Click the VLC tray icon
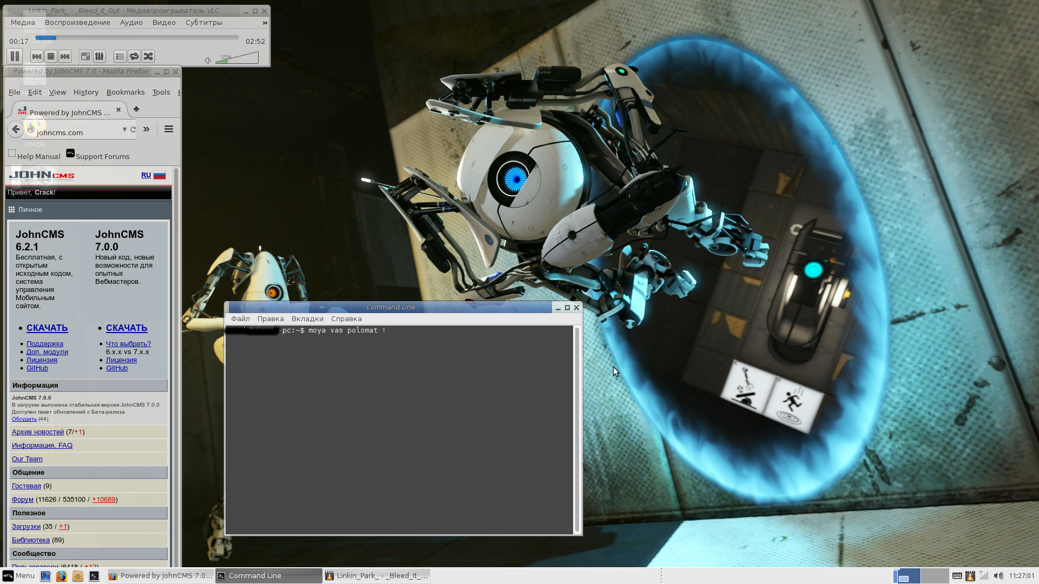This screenshot has width=1039, height=584. click(x=970, y=576)
